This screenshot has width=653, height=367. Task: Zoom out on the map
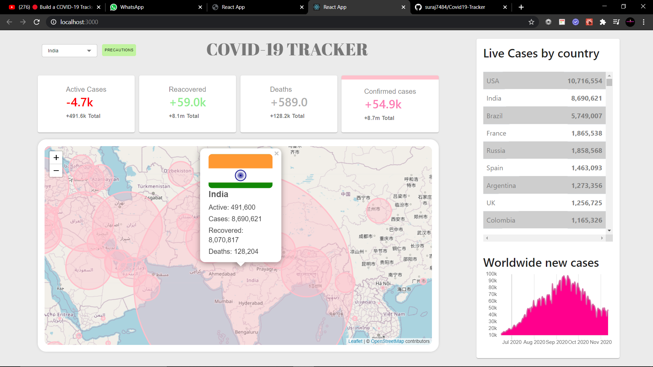tap(56, 171)
